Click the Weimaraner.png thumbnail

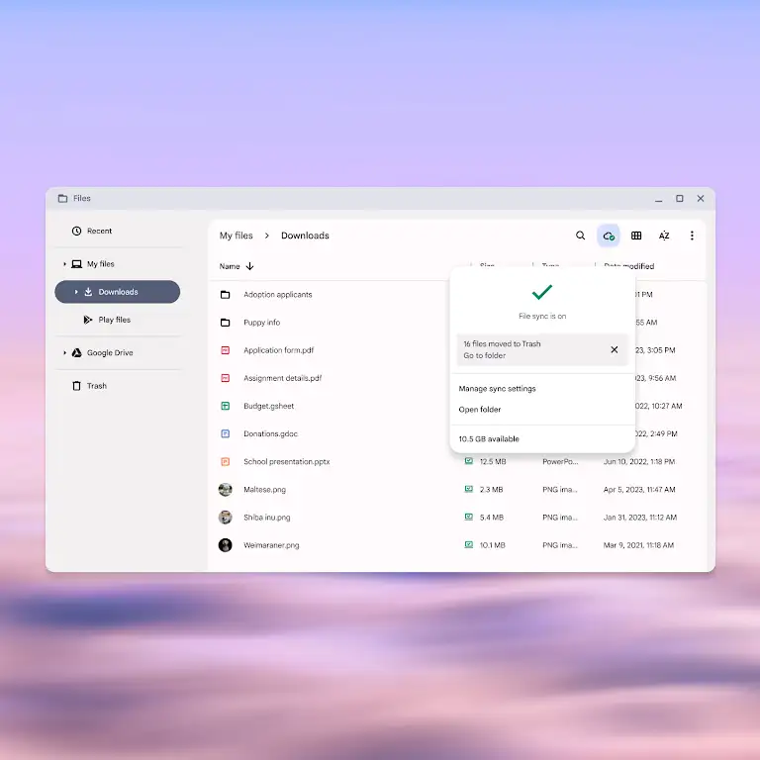click(x=226, y=545)
